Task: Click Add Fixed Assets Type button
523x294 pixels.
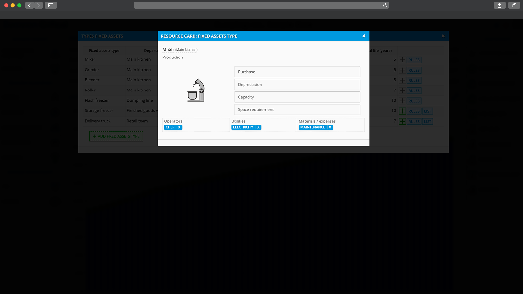Action: tap(116, 136)
